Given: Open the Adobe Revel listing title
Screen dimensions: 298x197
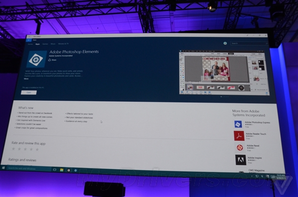Looking at the screenshot, I should [x=253, y=146].
